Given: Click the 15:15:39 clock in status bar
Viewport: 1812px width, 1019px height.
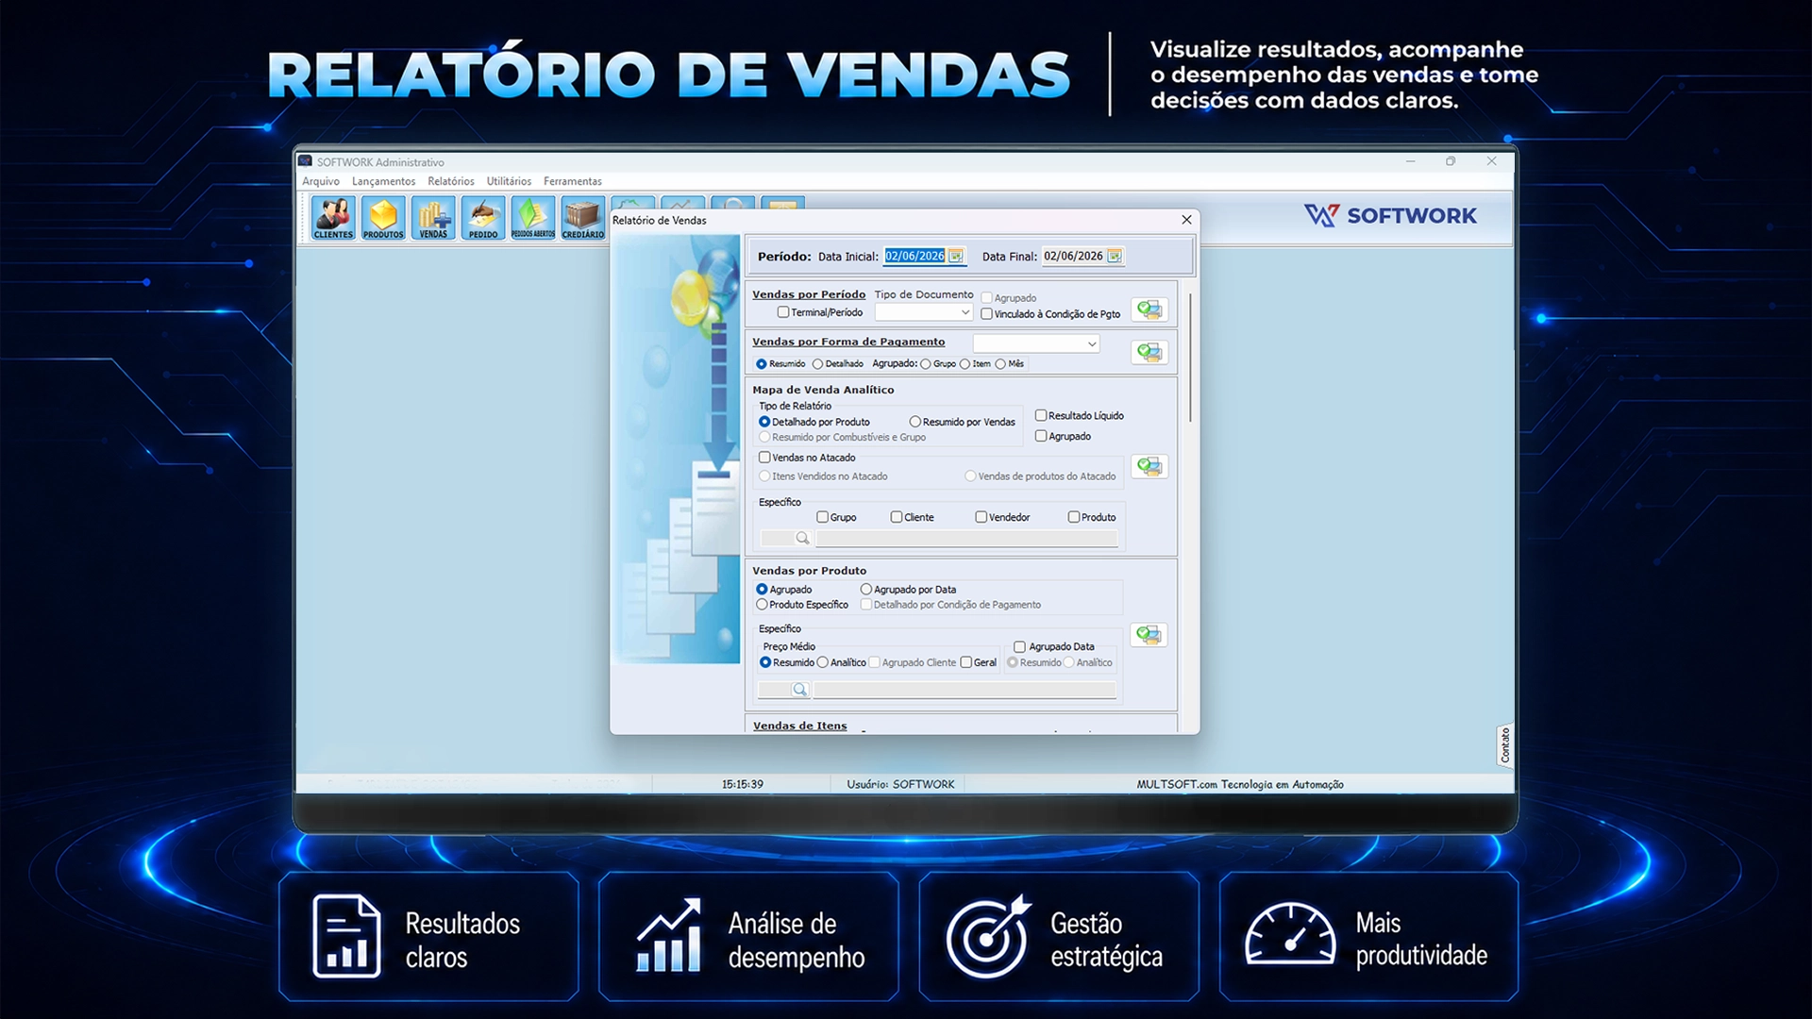Looking at the screenshot, I should 743,784.
